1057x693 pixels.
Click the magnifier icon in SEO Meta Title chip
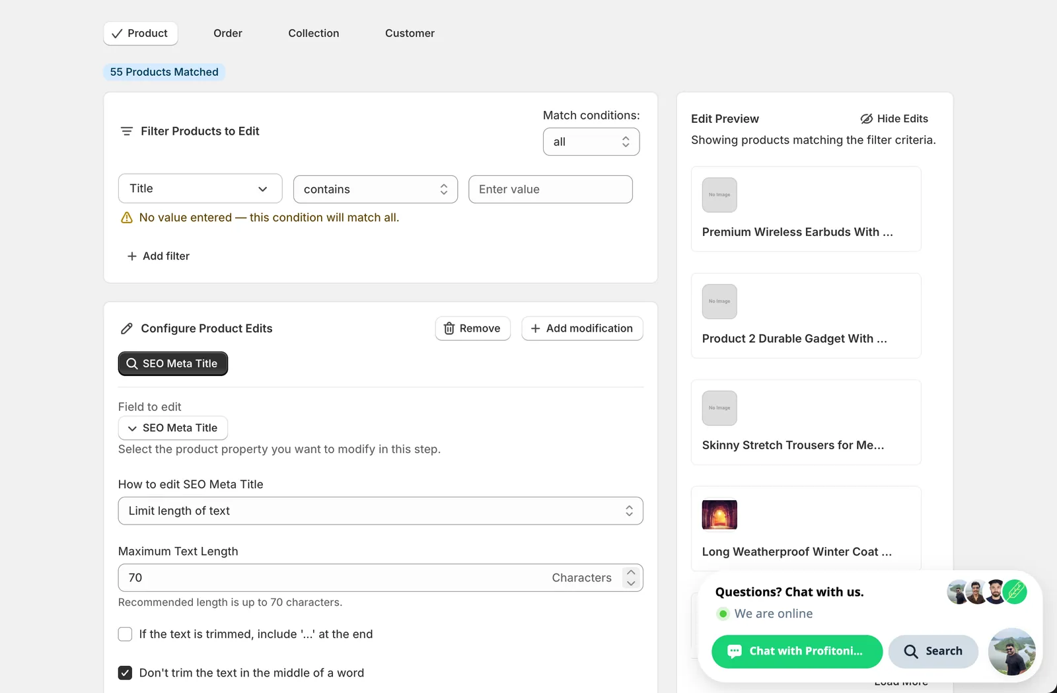coord(132,364)
